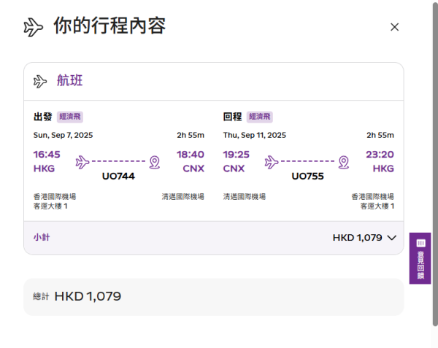Click the 你的行程內容 title
The width and height of the screenshot is (438, 348).
(109, 26)
